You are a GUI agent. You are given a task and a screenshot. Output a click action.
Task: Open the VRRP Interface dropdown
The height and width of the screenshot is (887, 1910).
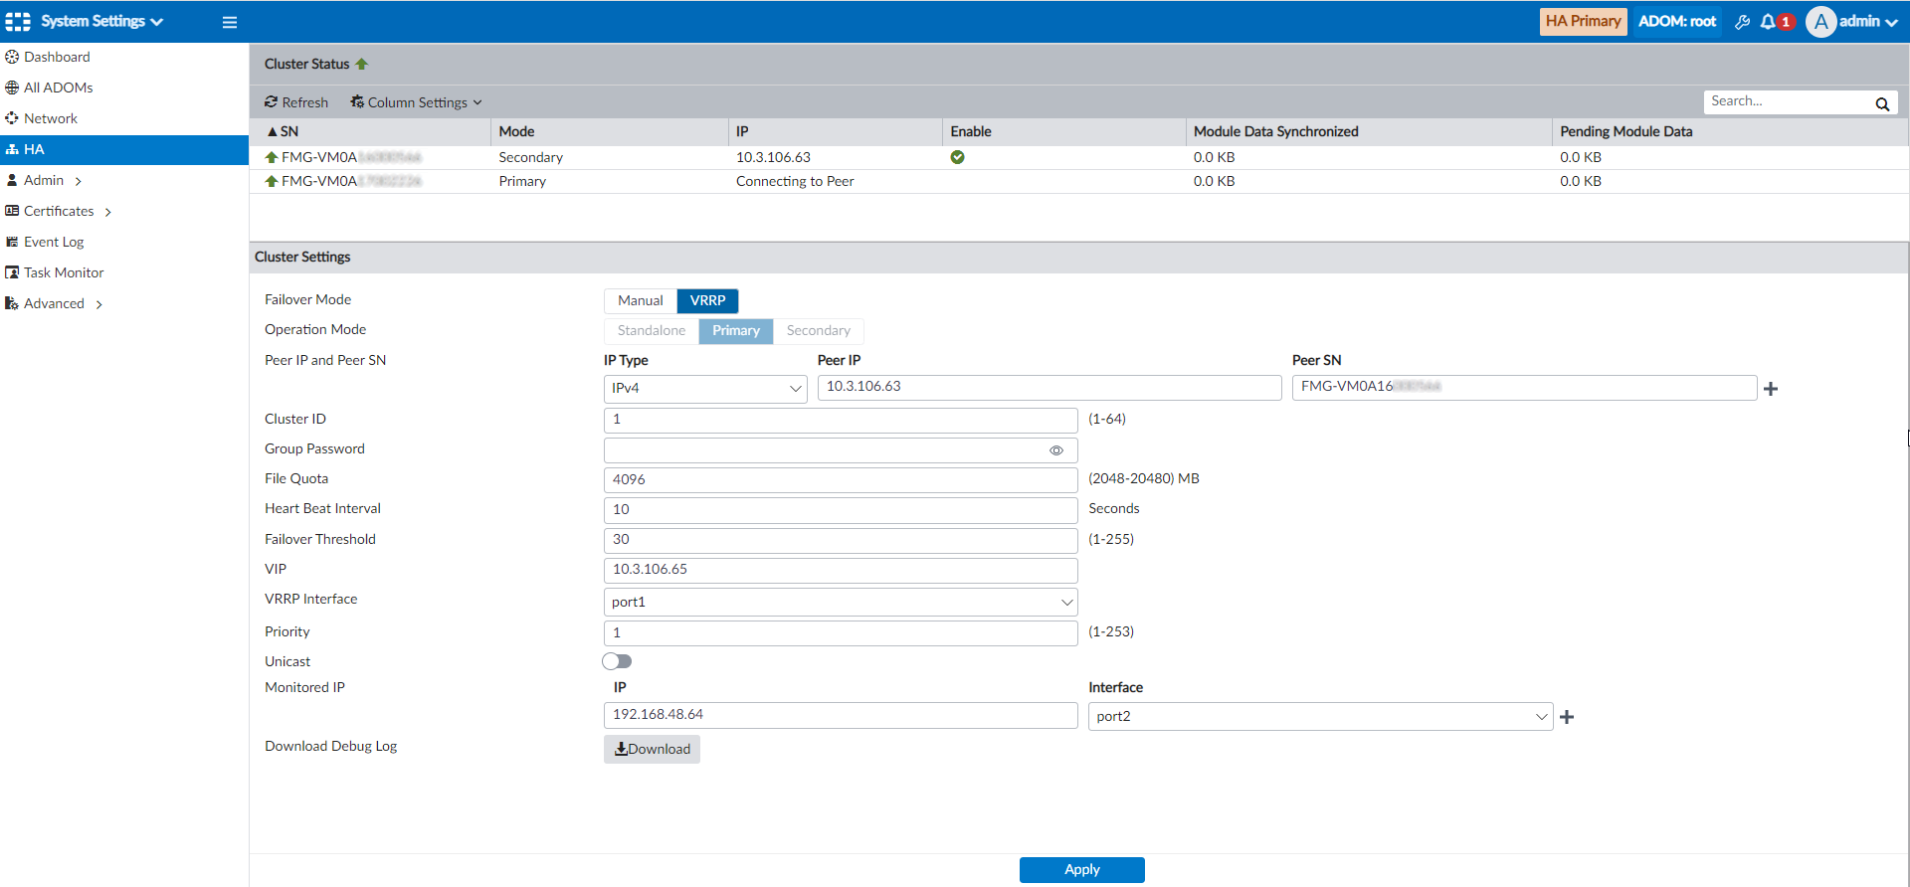840,603
